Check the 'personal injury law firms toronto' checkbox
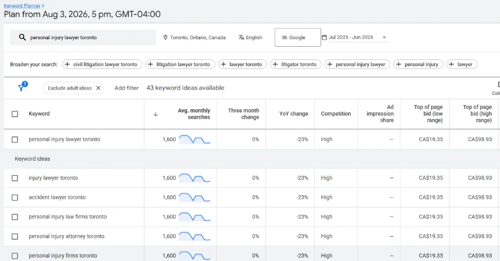 [15, 217]
